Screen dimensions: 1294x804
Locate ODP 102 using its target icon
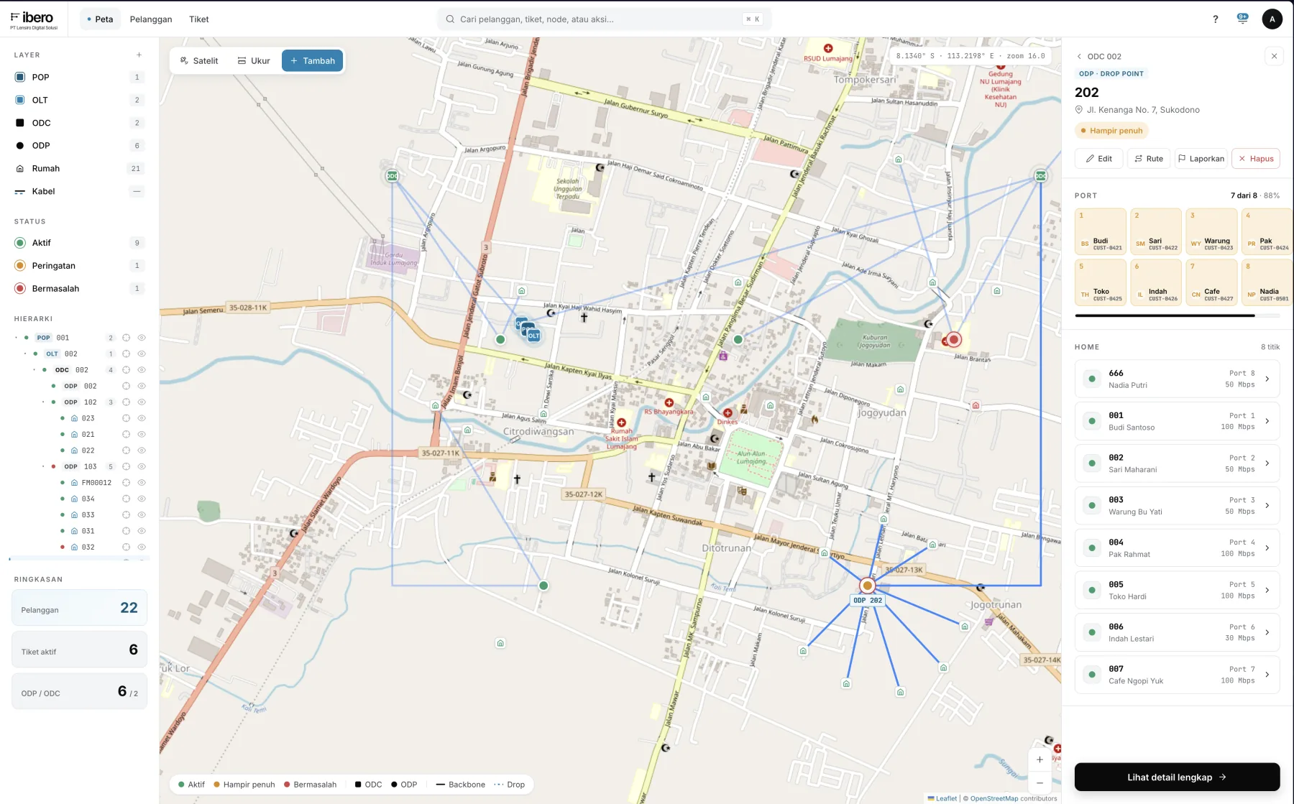click(126, 402)
